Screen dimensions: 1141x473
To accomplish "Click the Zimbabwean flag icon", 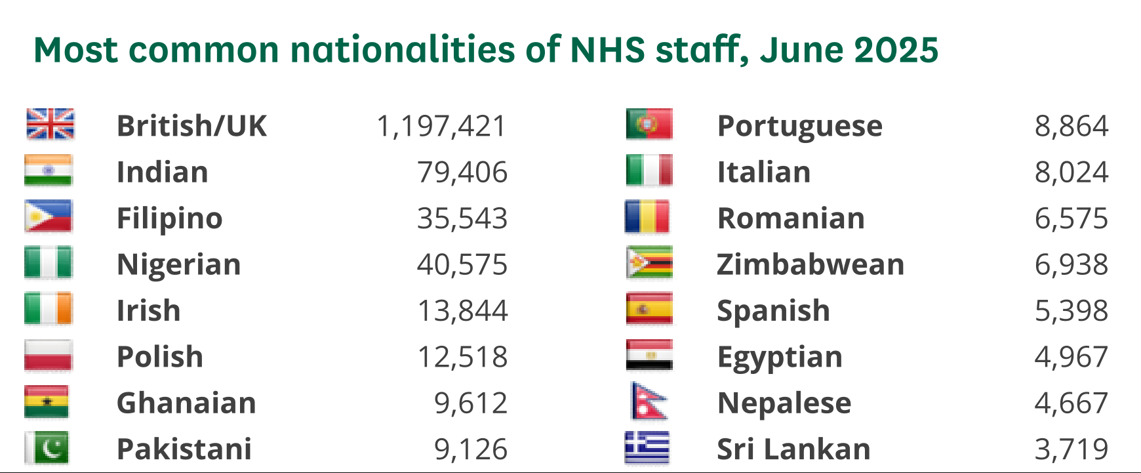I will [x=649, y=263].
